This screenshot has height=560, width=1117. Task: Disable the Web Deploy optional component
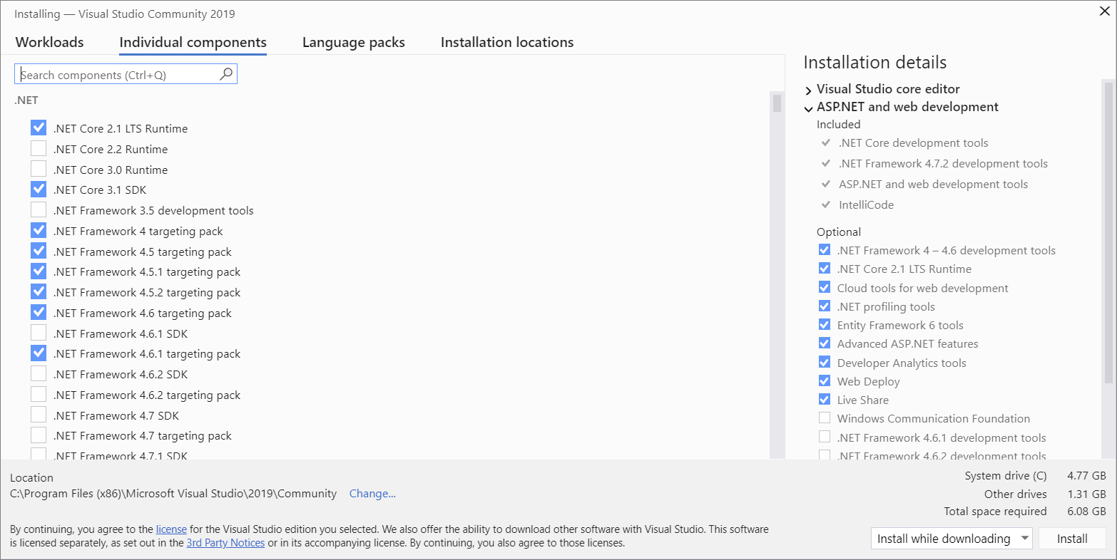tap(825, 380)
